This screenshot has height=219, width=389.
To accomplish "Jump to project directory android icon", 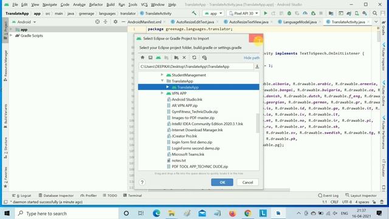I will 158,58.
